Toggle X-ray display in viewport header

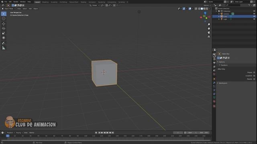click(x=196, y=9)
